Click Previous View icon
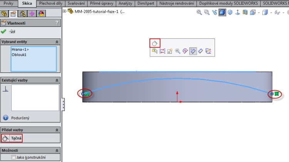Screen dimensions: 289x162 point(215,12)
